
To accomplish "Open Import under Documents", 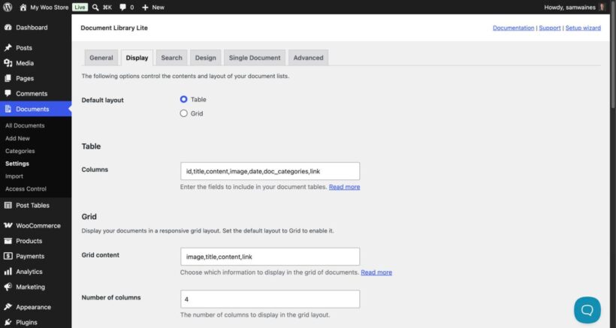I will click(x=14, y=176).
